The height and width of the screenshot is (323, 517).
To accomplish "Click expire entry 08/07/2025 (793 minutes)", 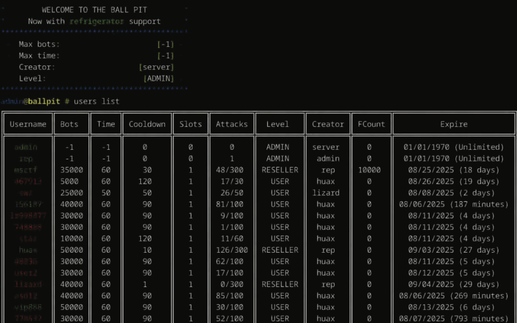I will point(454,319).
